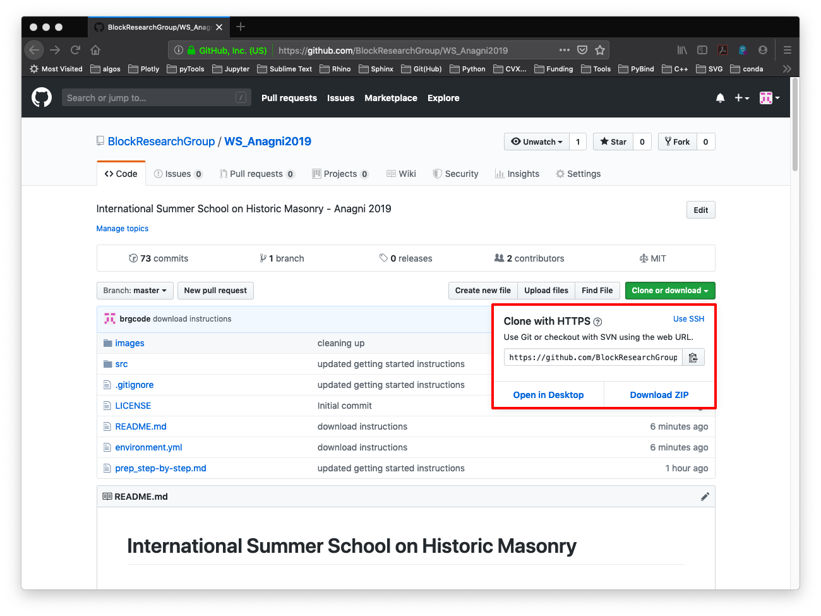Image resolution: width=821 pixels, height=616 pixels.
Task: Star the repository
Action: pos(613,142)
